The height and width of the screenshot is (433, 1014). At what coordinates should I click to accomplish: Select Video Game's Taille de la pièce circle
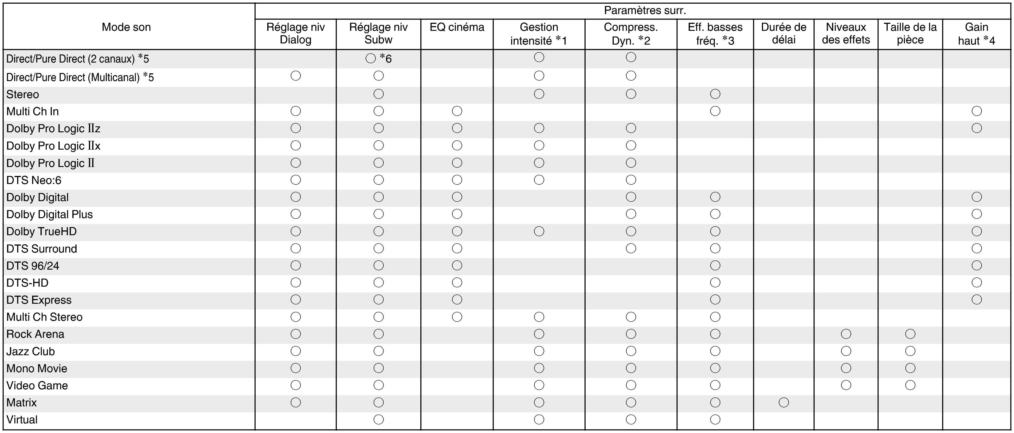(x=910, y=385)
